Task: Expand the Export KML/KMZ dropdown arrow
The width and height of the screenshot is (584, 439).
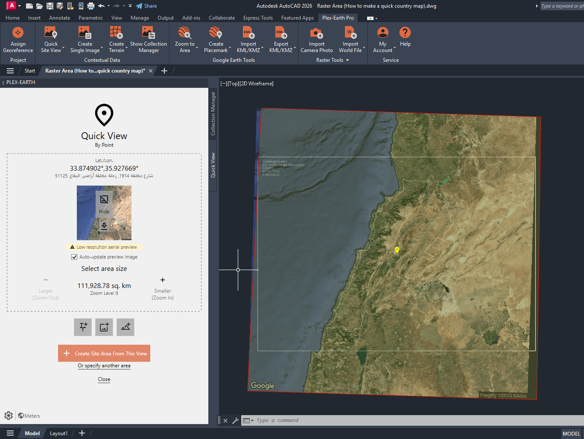Action: (x=295, y=48)
